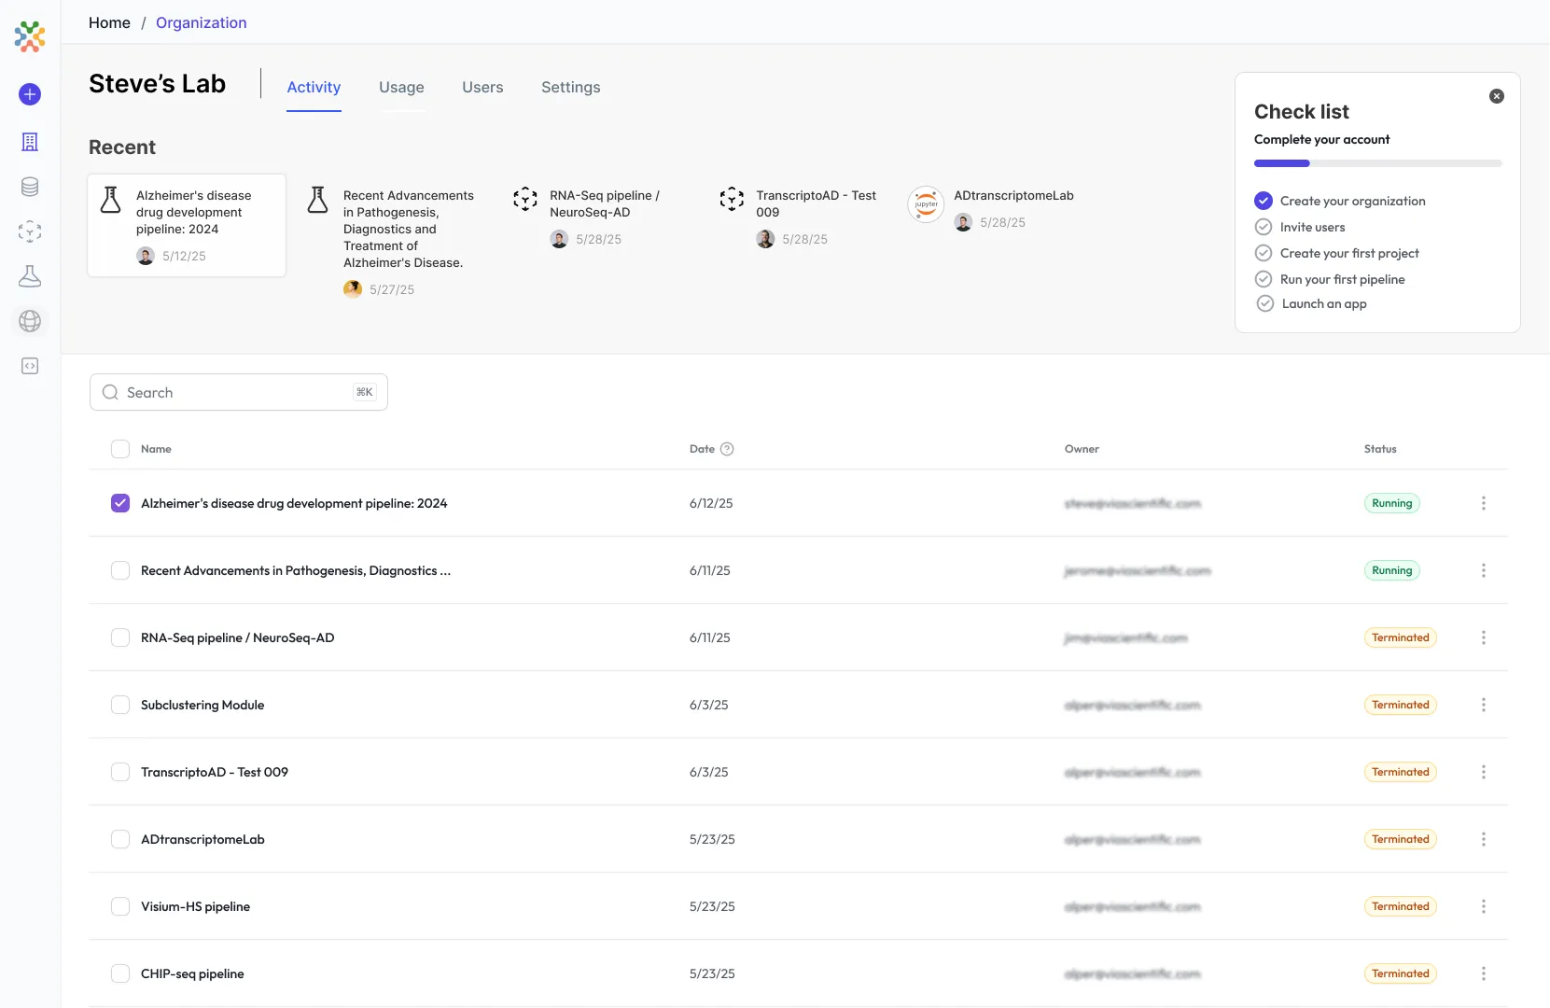
Task: Click Invite users in checklist
Action: [x=1312, y=227]
